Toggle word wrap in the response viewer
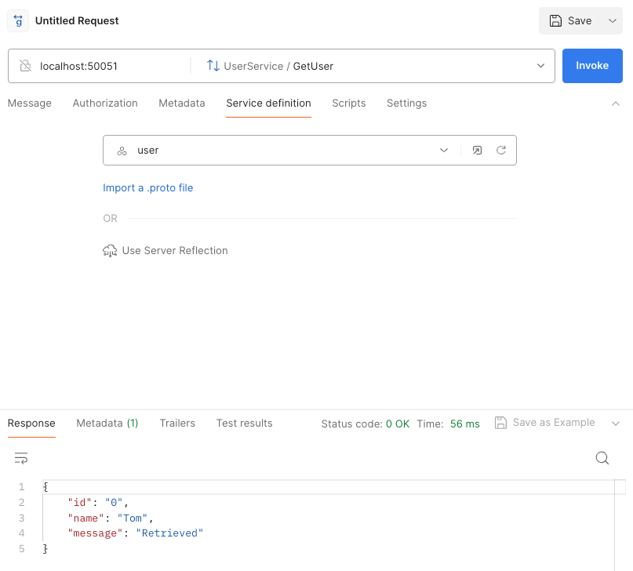 [20, 457]
